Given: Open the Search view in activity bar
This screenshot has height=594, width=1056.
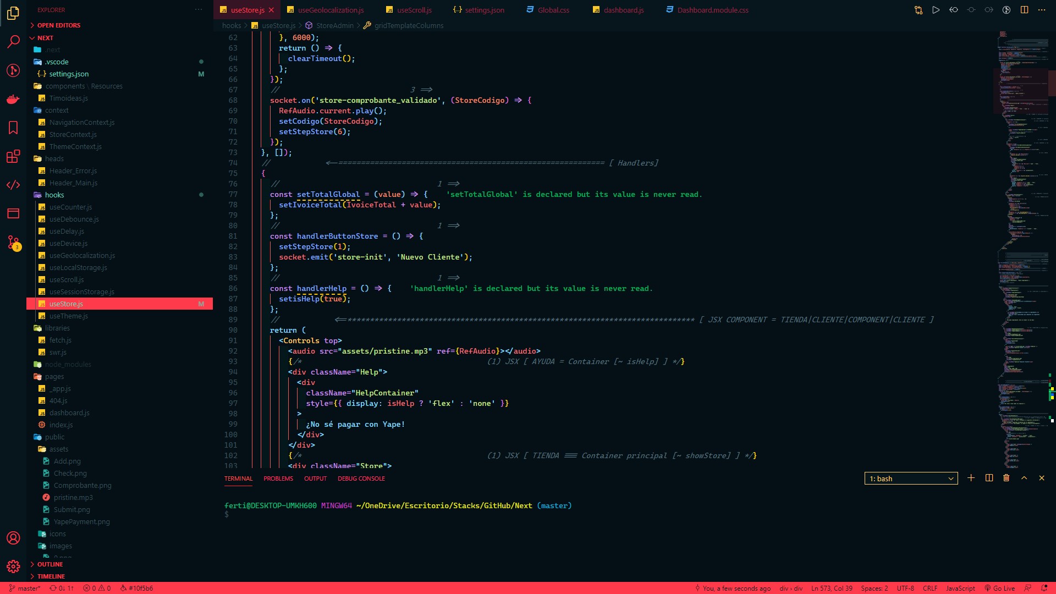Looking at the screenshot, I should (x=13, y=41).
